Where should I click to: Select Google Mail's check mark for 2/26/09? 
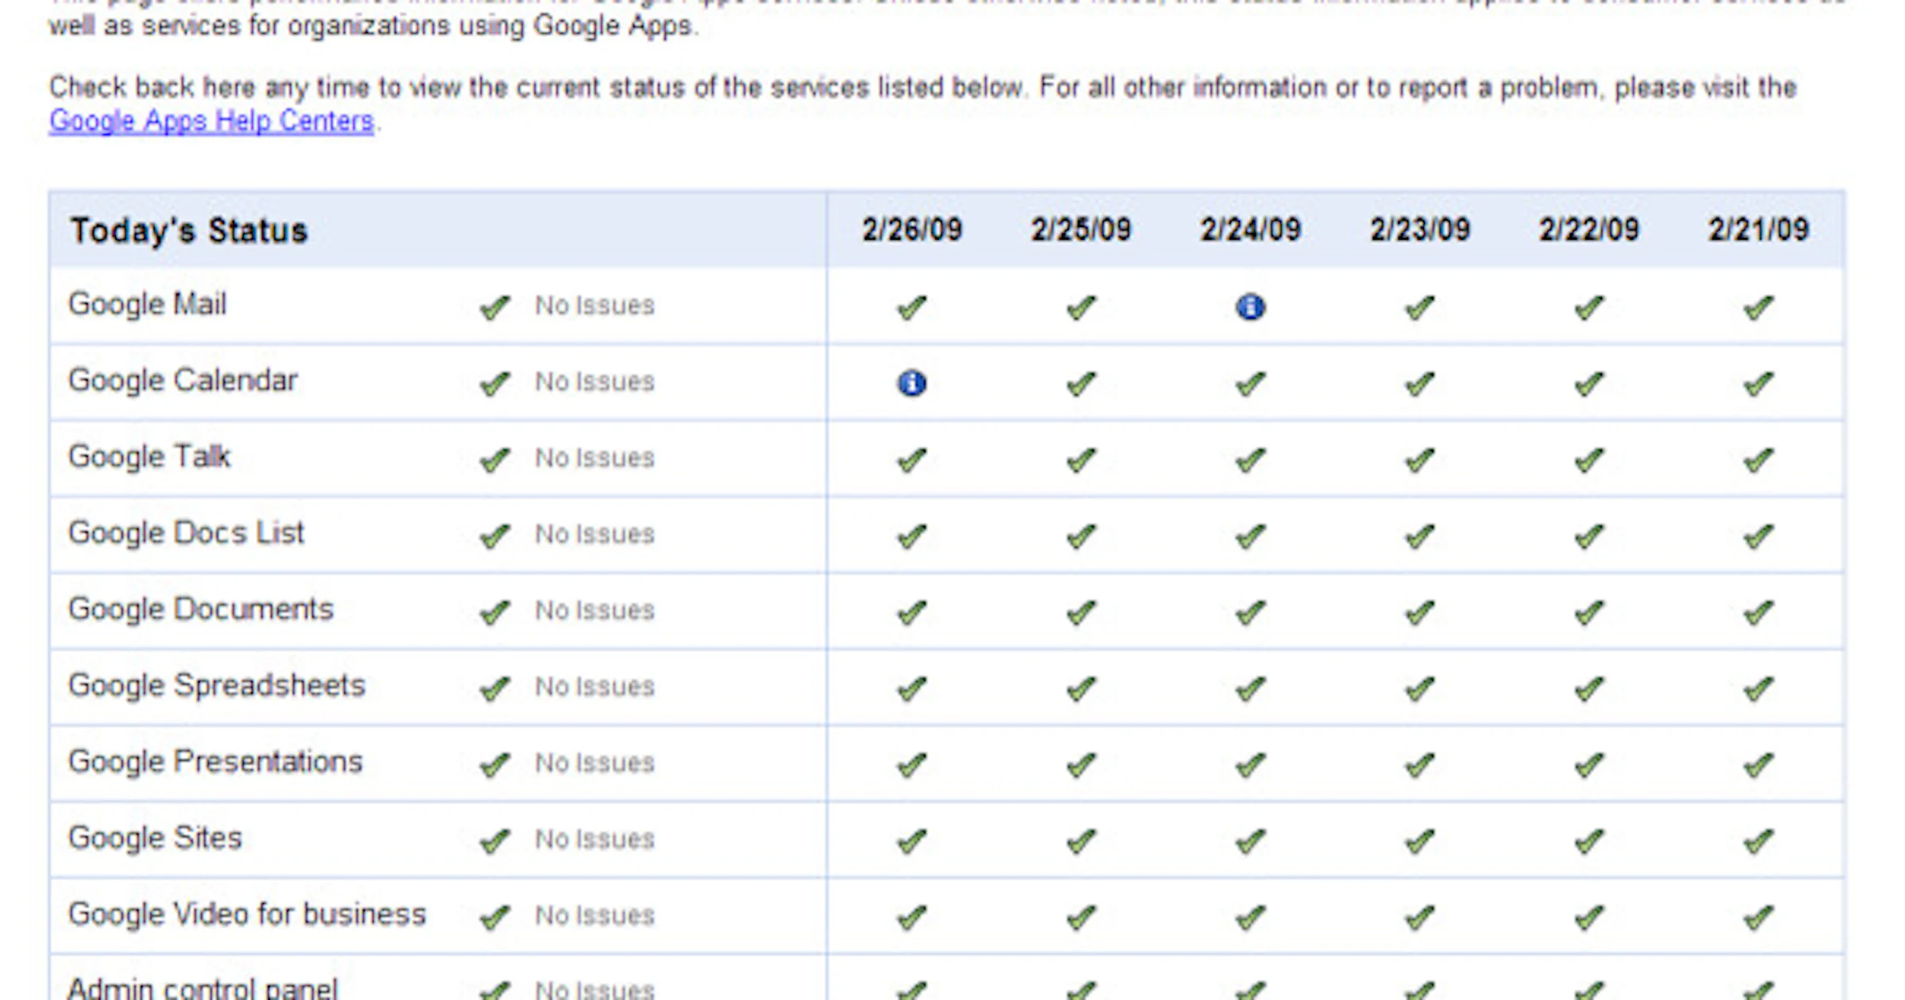tap(912, 306)
